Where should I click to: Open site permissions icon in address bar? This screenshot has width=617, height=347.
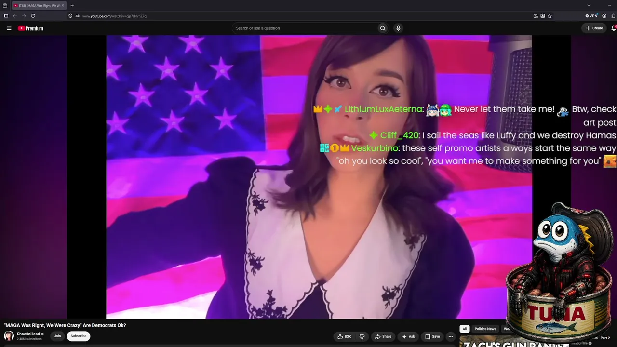coord(77,16)
